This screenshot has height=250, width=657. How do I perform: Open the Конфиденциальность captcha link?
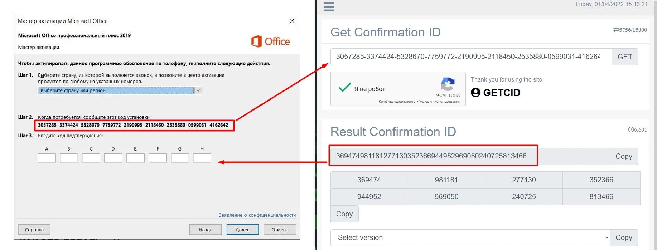pyautogui.click(x=397, y=102)
